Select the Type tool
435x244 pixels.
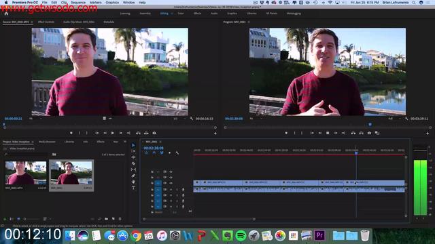[133, 188]
